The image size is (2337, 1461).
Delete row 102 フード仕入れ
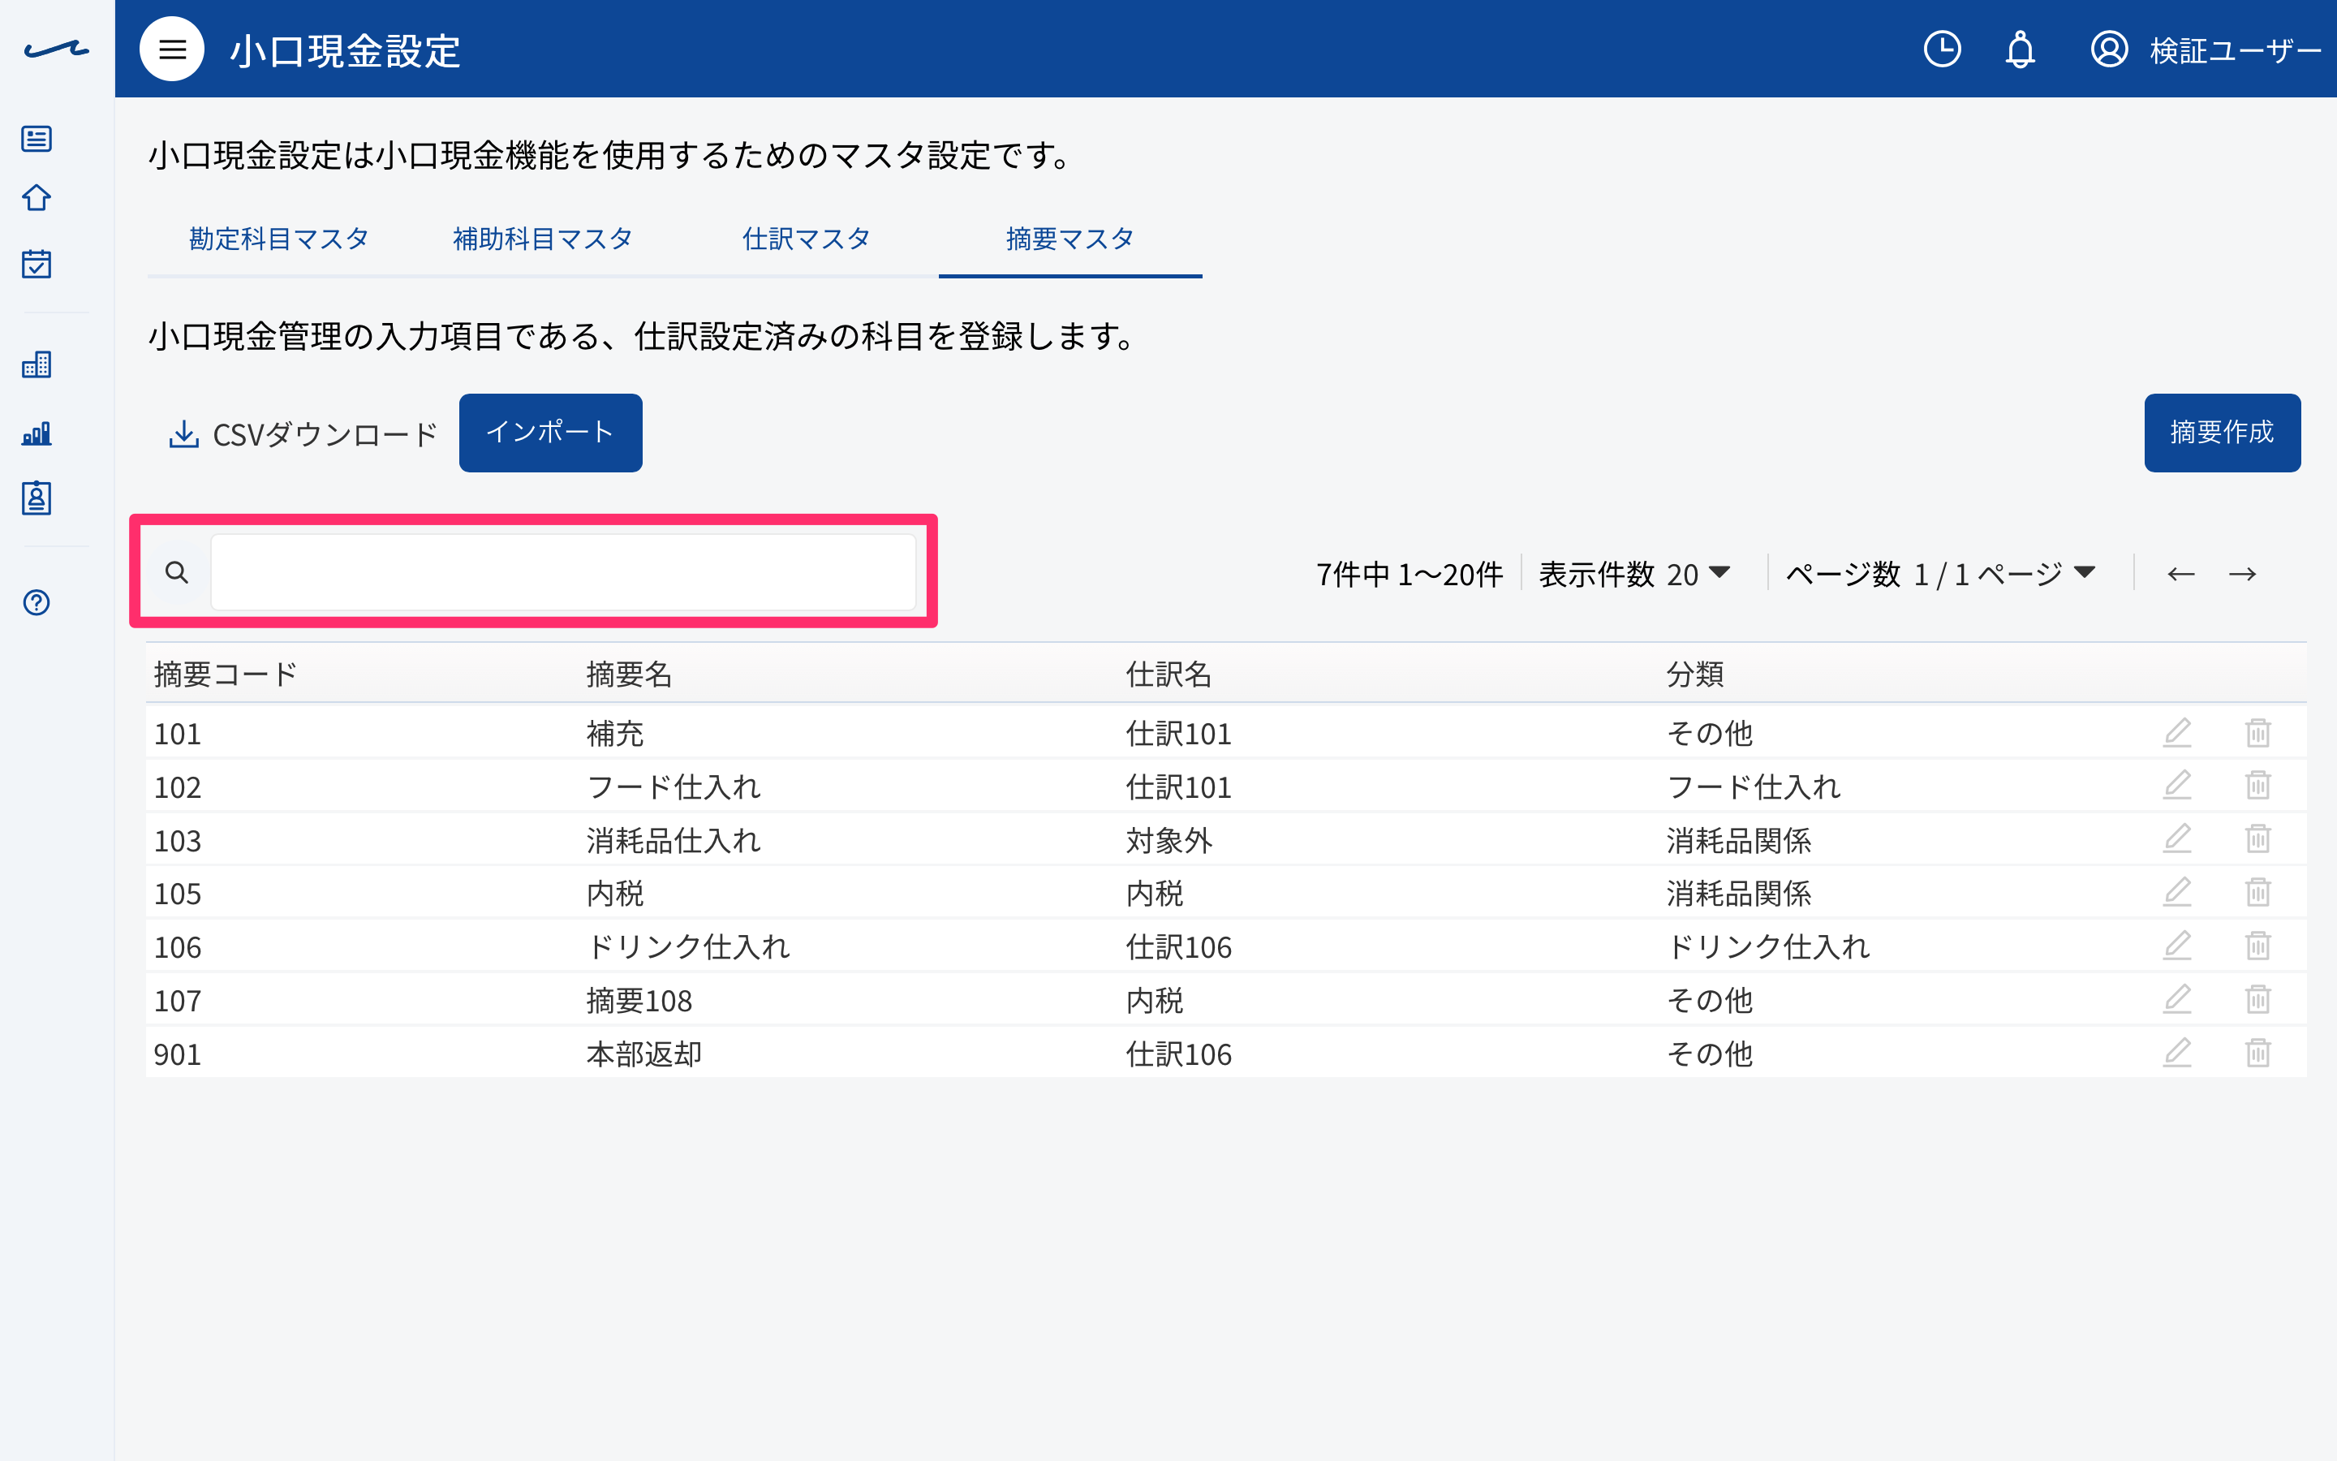click(2257, 786)
